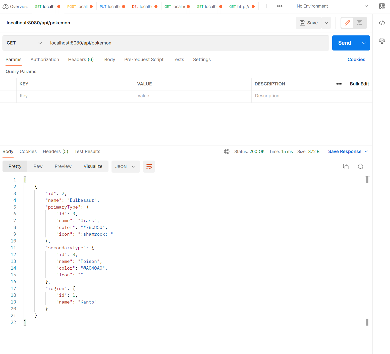The width and height of the screenshot is (390, 354).
Task: Switch to the GET http:// tab
Action: (x=242, y=7)
